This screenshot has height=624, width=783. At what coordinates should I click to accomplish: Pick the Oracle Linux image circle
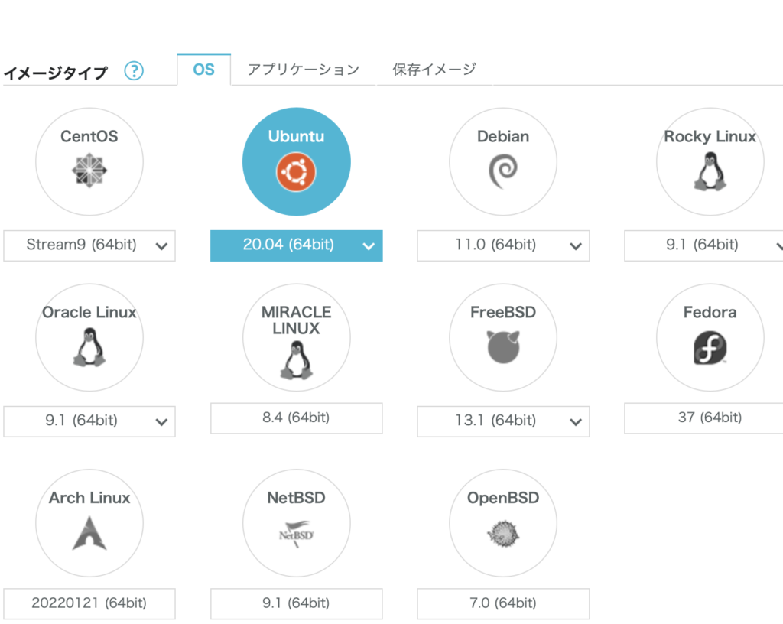click(89, 337)
